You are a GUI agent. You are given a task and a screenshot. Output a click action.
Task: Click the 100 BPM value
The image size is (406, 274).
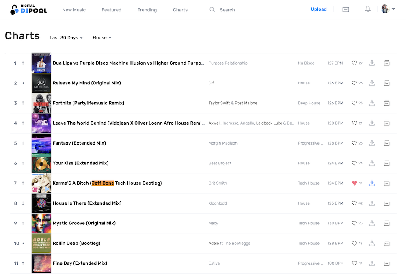tap(335, 263)
